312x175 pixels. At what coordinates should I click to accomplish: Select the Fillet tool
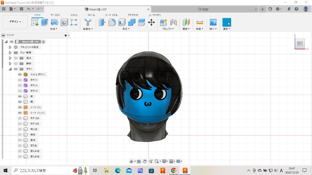pos(112,23)
